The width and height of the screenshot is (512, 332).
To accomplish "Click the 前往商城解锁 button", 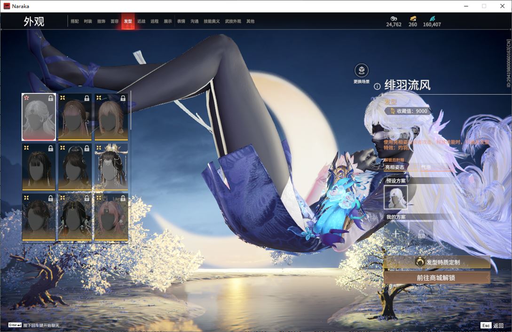I will tap(437, 278).
